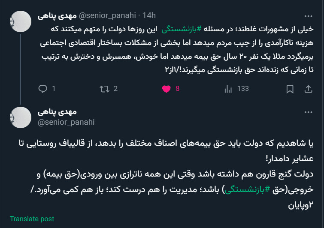
Task: Click the retweet count 2
Action: 115,89
